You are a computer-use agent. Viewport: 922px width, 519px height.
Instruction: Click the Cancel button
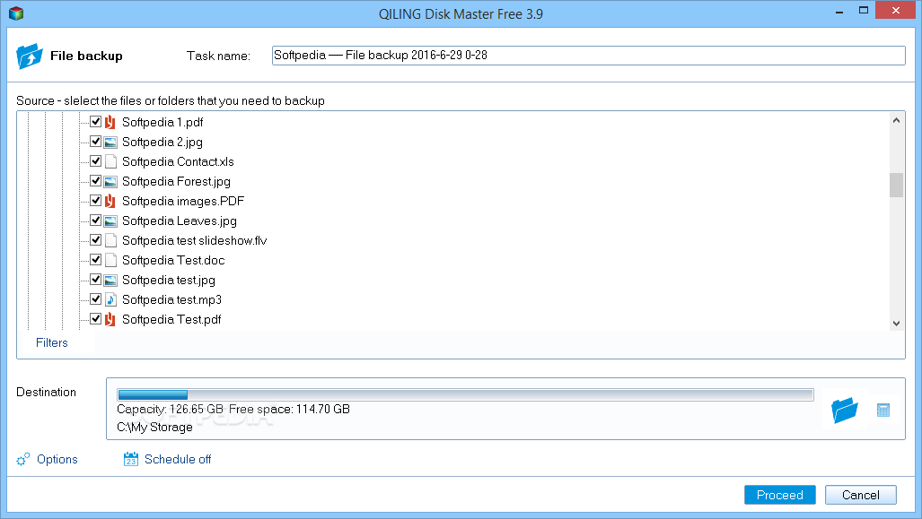click(x=861, y=495)
